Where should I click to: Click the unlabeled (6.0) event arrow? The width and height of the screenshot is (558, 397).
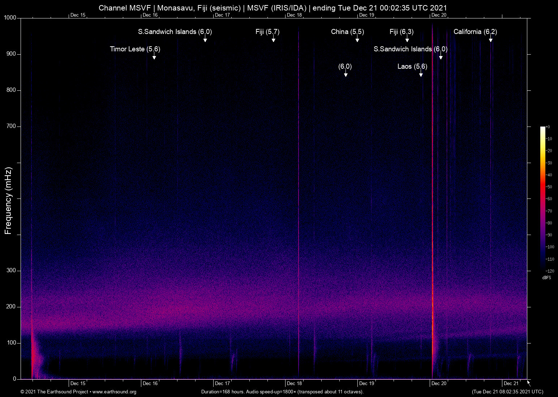(346, 73)
